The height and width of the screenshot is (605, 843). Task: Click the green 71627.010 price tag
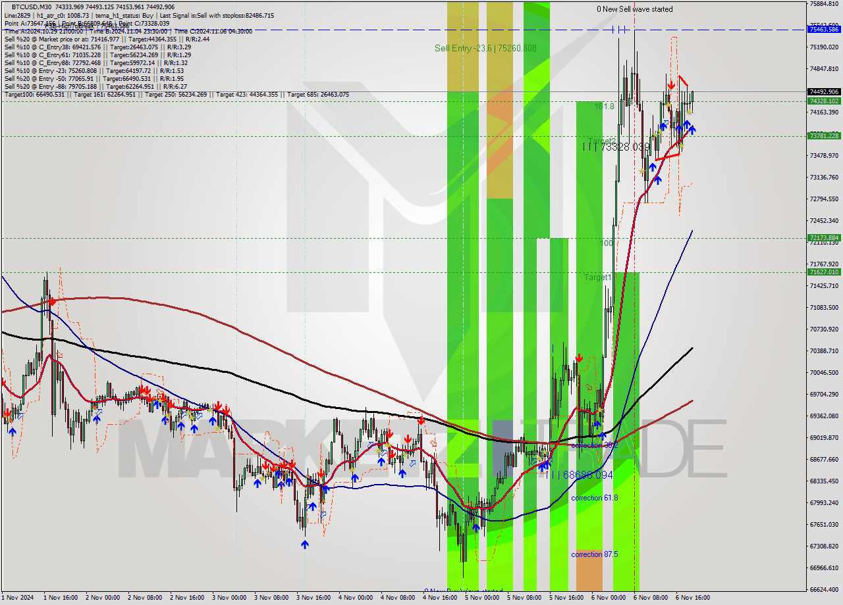[x=824, y=272]
